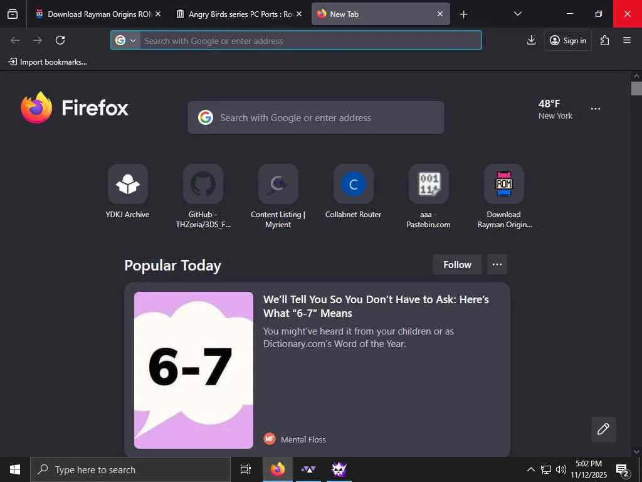
Task: Open the Firefox View icon in tab strip
Action: point(13,14)
